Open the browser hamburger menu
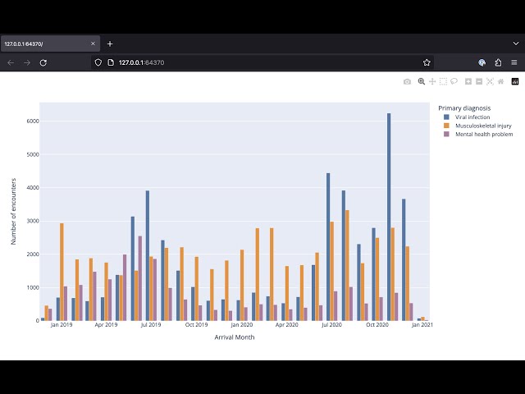Screen dimensions: 525x394 (514, 62)
